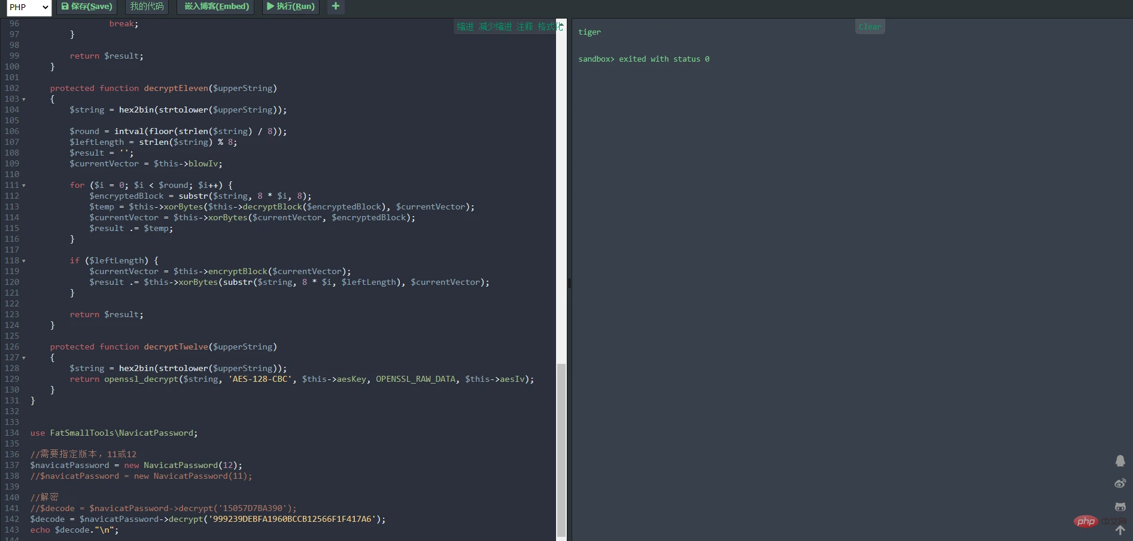Image resolution: width=1133 pixels, height=541 pixels.
Task: Click the back-to-top arrow icon
Action: [1120, 530]
